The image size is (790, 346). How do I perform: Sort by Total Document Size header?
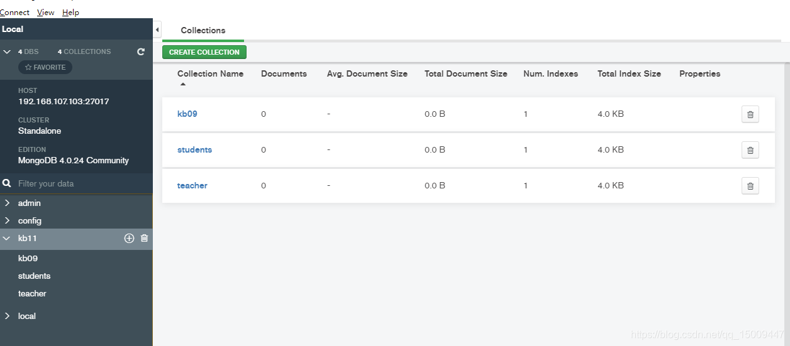[466, 73]
